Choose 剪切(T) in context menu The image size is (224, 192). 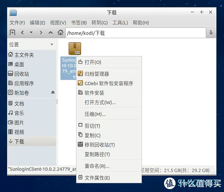109,126
